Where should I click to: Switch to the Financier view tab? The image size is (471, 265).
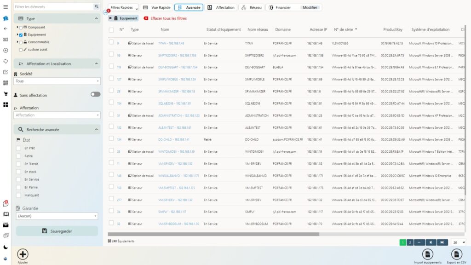(x=279, y=7)
